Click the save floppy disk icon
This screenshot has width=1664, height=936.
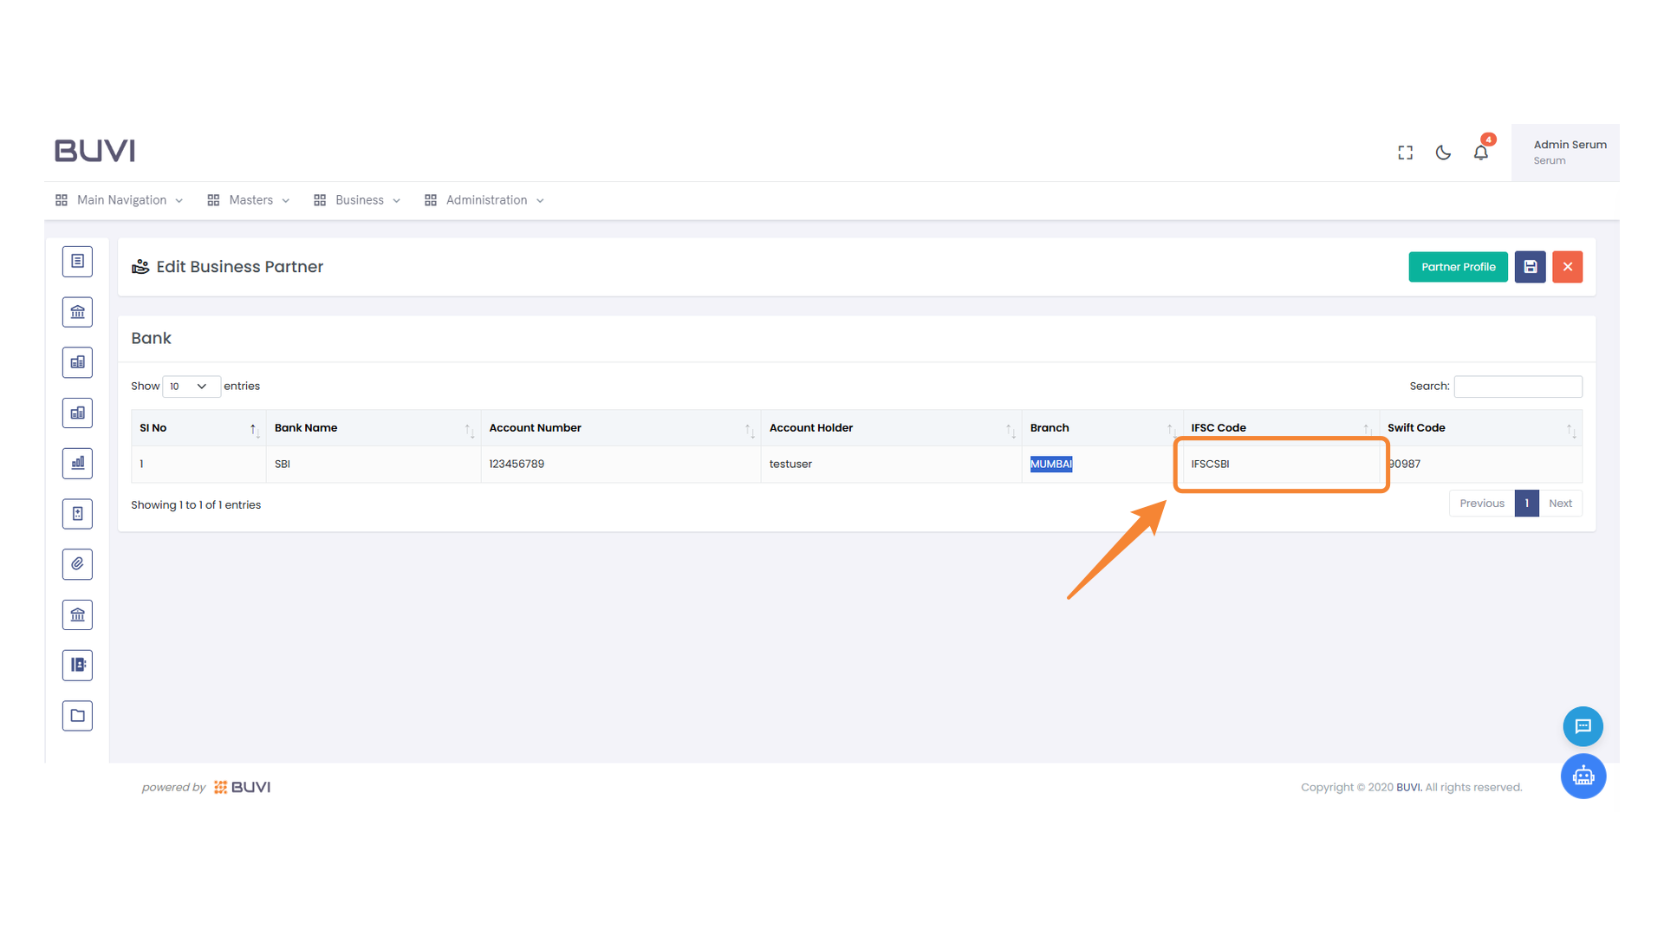[1530, 267]
